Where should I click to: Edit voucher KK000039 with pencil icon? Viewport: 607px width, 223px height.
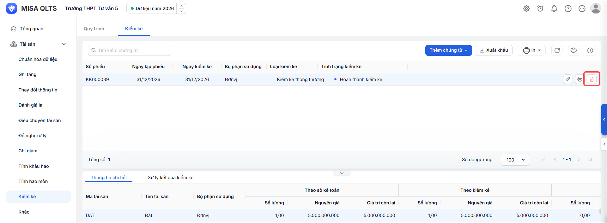(x=568, y=79)
